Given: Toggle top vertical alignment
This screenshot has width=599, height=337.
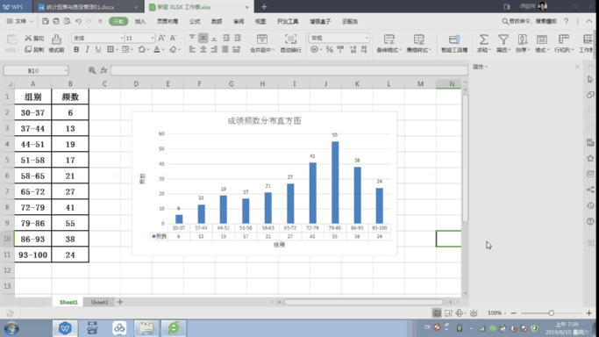Looking at the screenshot, I should click(192, 38).
